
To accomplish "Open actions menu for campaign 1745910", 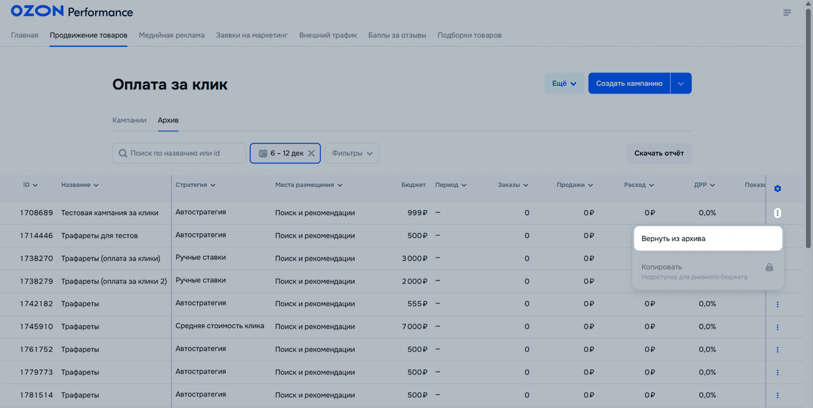I will 777,327.
